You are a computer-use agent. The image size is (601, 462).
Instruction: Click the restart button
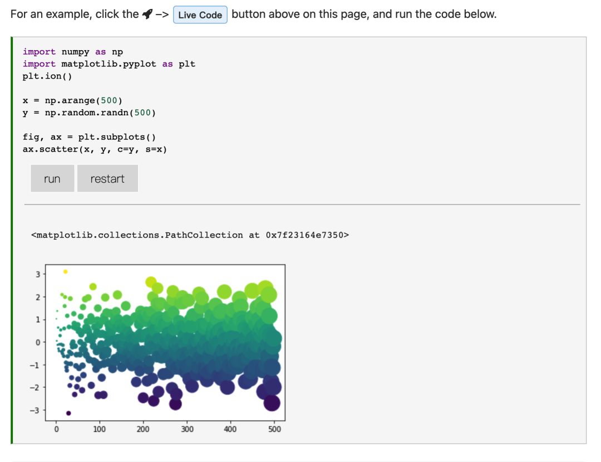tap(107, 179)
